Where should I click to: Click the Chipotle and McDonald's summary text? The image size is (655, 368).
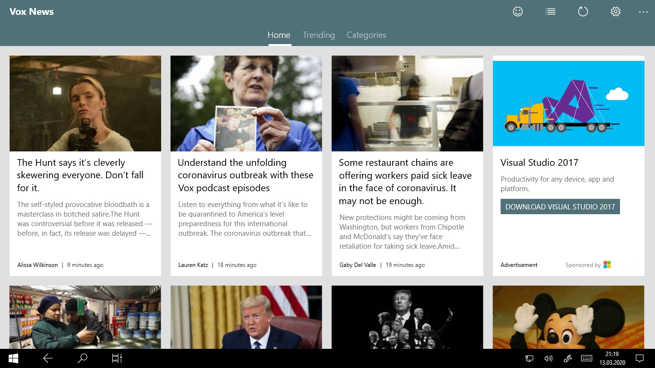(402, 232)
